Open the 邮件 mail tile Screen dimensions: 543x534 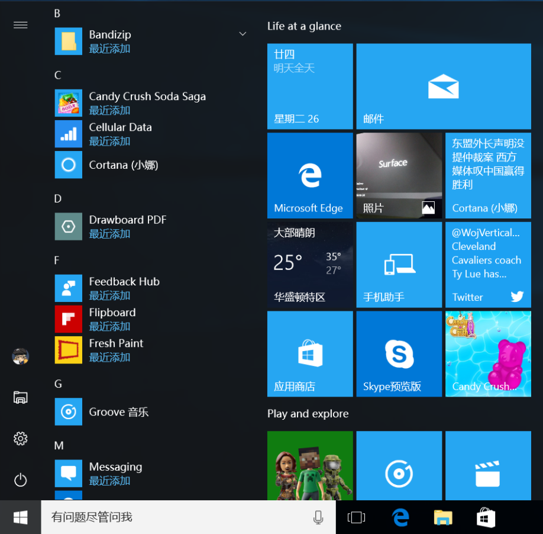(x=444, y=86)
